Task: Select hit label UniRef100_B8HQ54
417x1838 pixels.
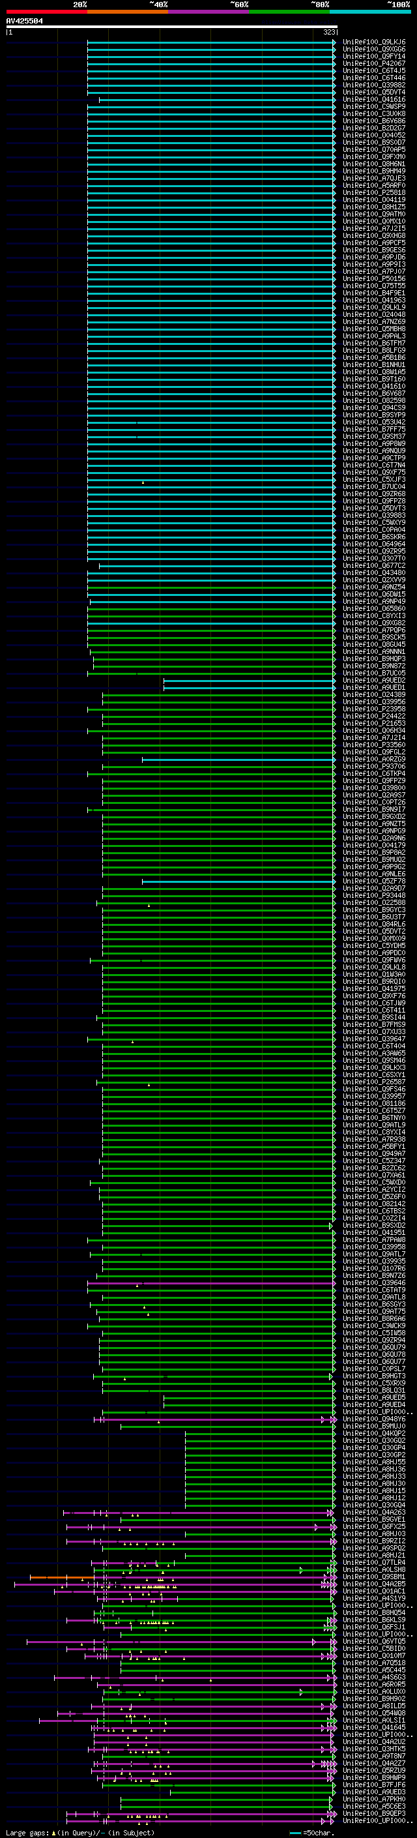Action: (374, 1612)
